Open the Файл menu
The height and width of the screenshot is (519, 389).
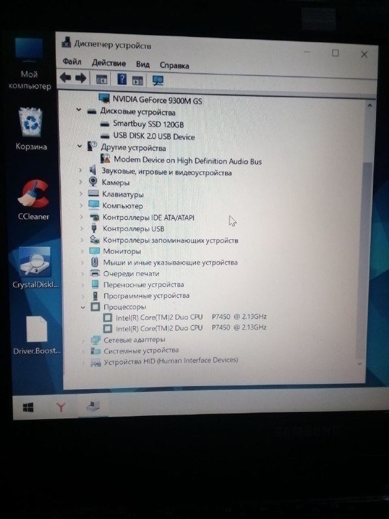(x=72, y=62)
